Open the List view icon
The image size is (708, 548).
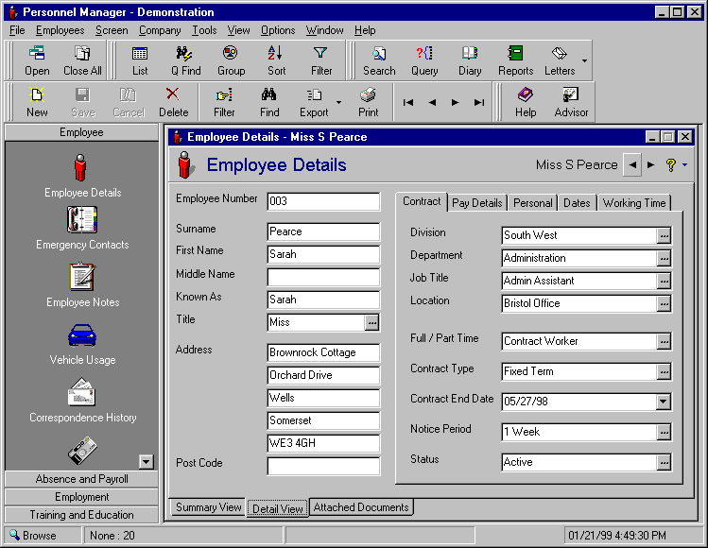point(140,60)
